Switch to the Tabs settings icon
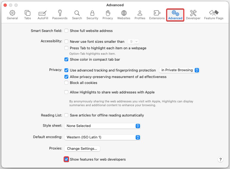 27,15
